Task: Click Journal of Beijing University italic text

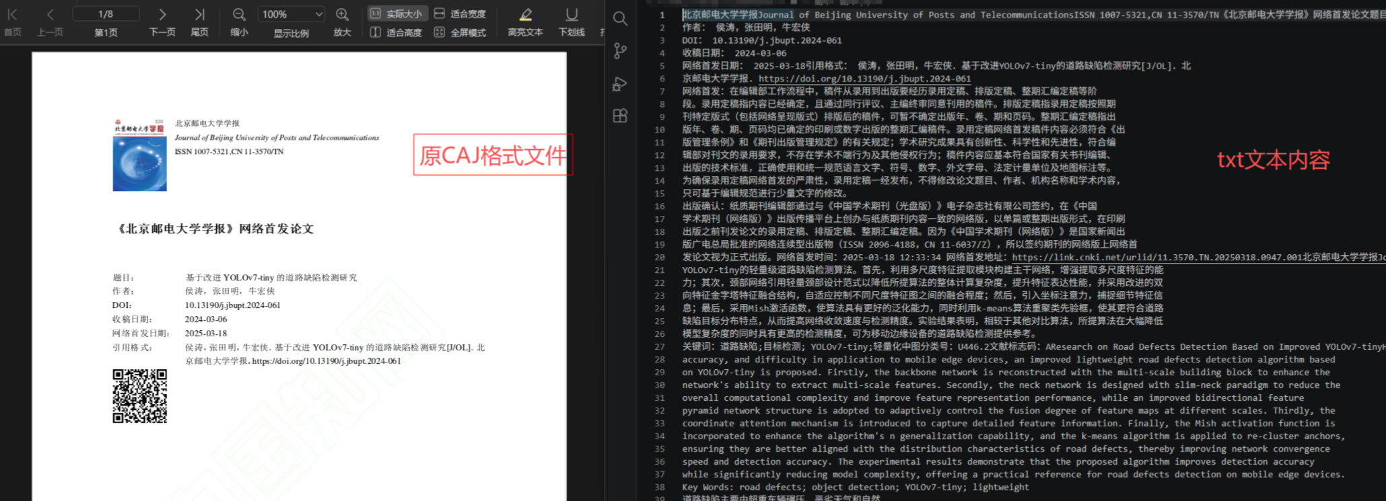Action: (x=277, y=137)
